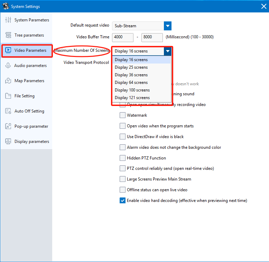Click the Pop-up parameter icon
The width and height of the screenshot is (269, 262).
(8, 126)
